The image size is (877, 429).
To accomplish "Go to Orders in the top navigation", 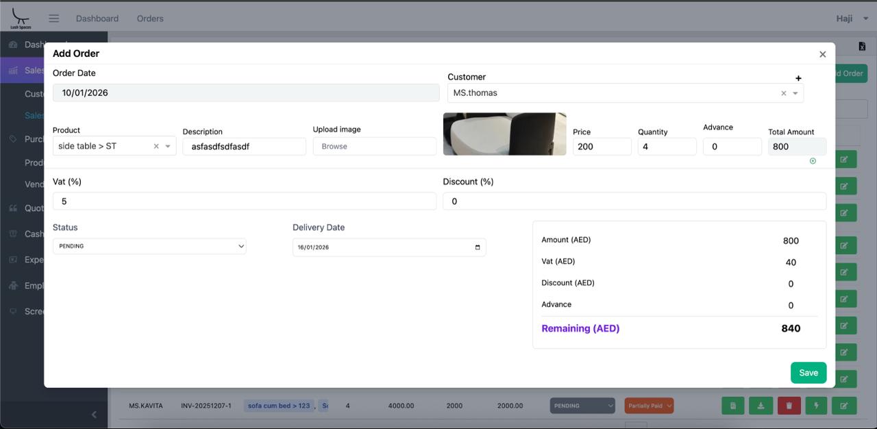I will click(150, 19).
